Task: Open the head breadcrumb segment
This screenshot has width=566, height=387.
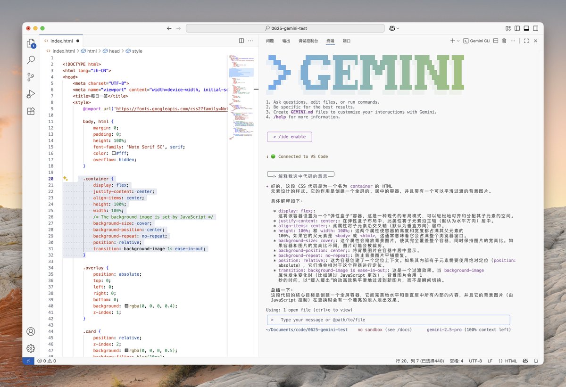Action: click(115, 51)
